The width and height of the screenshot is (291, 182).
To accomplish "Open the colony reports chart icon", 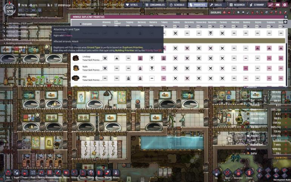I will coord(271,5).
